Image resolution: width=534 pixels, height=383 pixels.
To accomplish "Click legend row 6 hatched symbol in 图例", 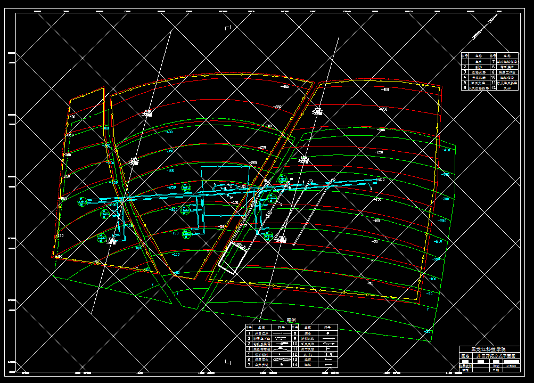I will coord(282,360).
